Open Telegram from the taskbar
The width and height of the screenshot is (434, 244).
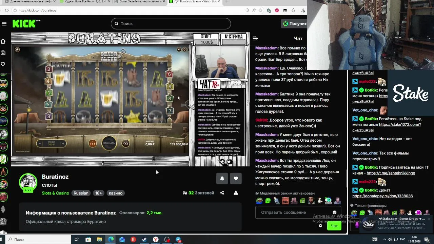[178, 240]
